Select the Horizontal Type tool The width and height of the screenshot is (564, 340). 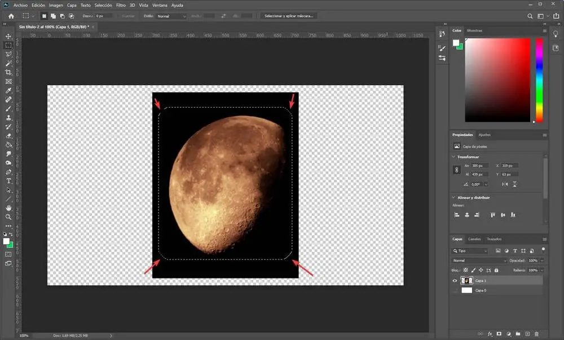click(x=8, y=181)
